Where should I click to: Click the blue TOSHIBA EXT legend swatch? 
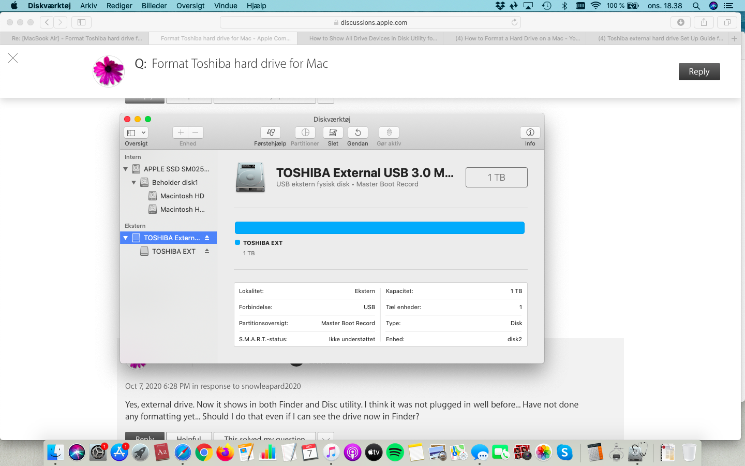tap(237, 242)
